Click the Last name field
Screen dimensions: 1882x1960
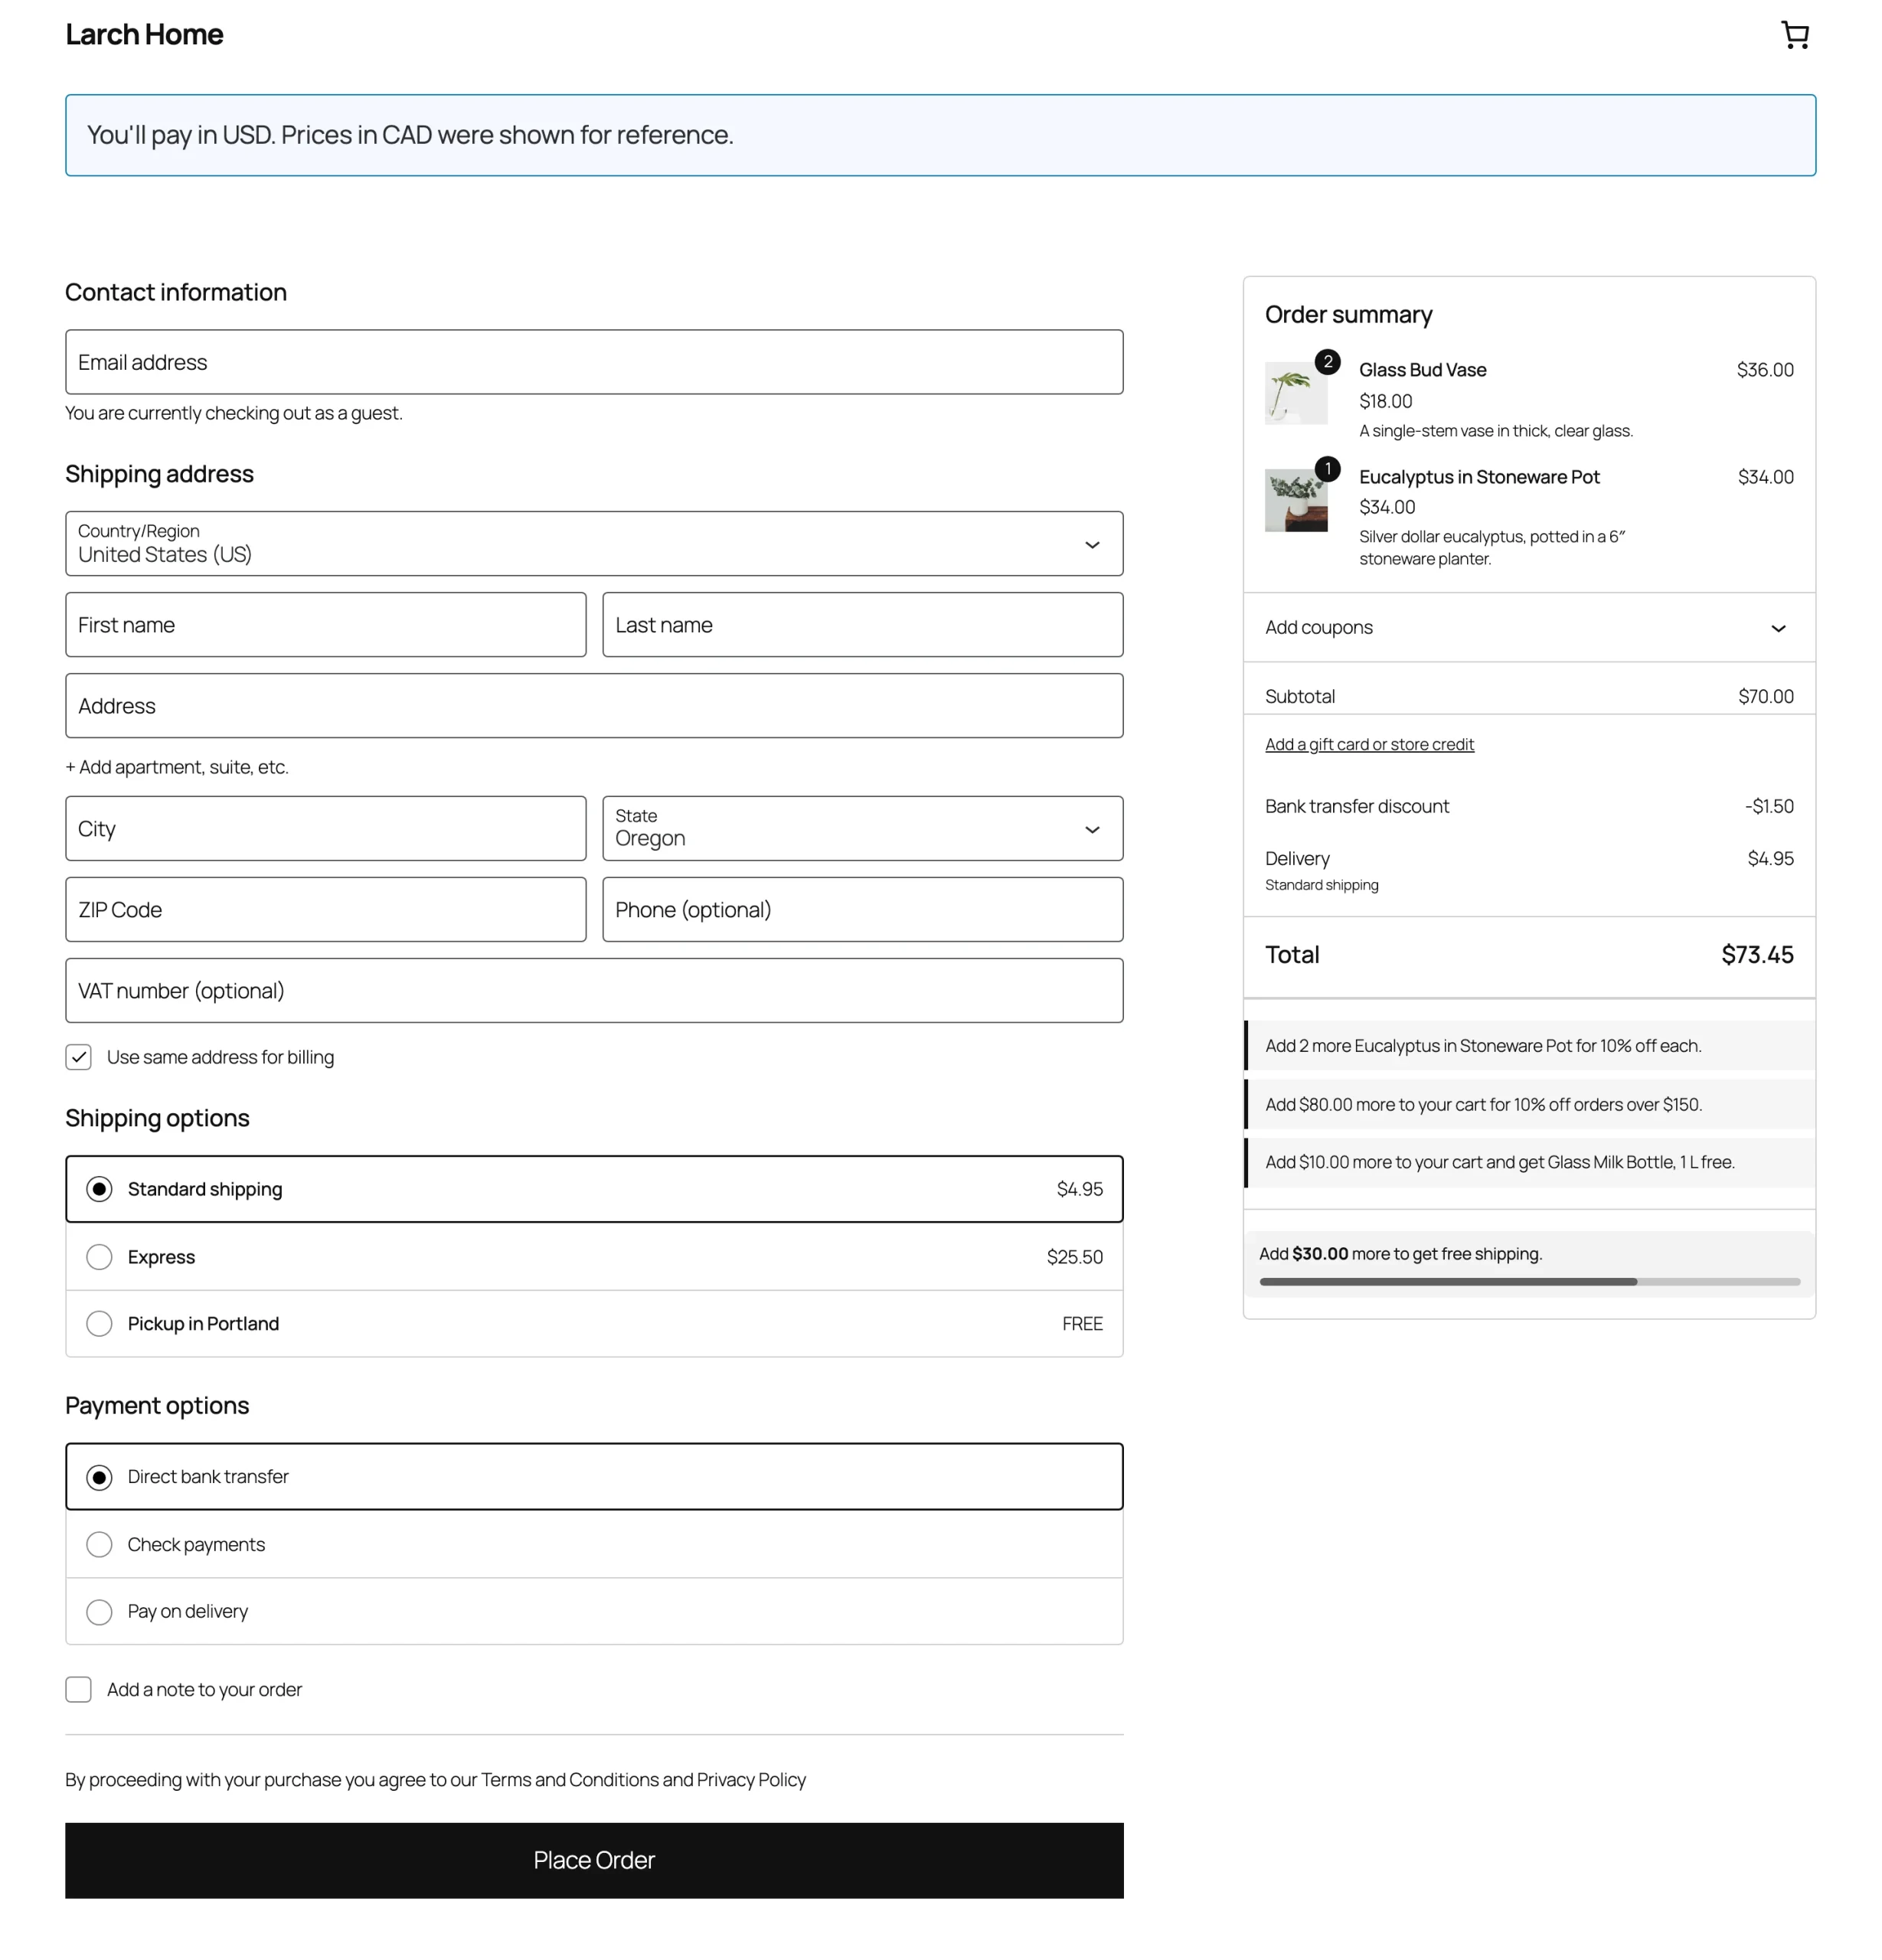(862, 625)
